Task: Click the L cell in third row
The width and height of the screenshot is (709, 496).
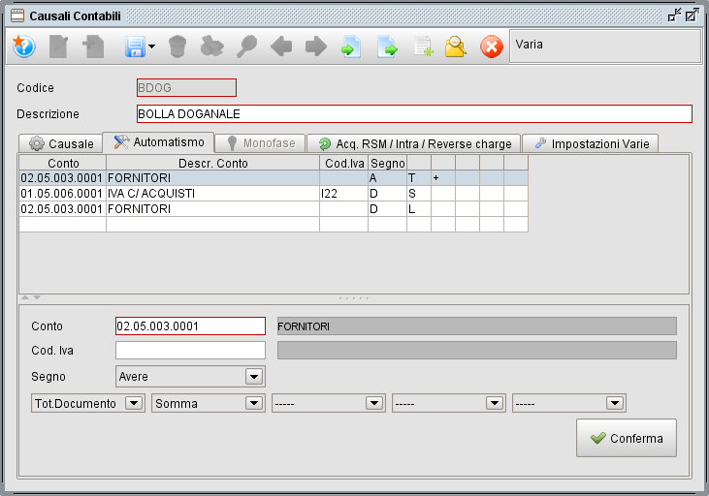Action: pyautogui.click(x=419, y=208)
